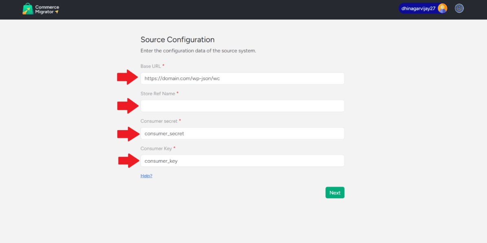Click red arrow beside Store Ref Name field

pos(128,106)
